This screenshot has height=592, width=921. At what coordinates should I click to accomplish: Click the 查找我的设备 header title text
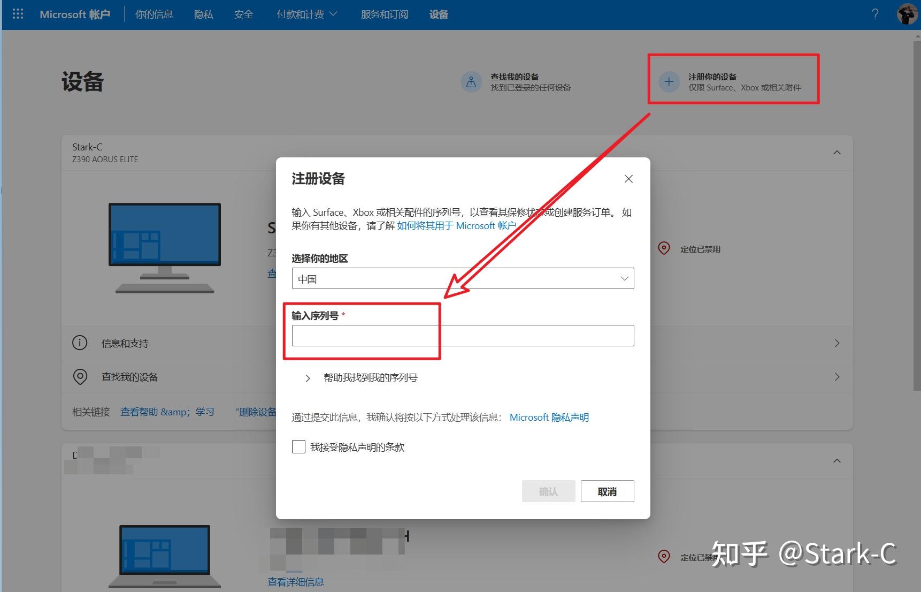click(x=515, y=77)
